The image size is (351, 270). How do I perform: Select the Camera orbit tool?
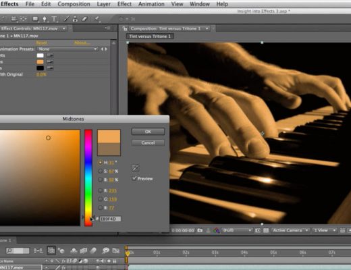coord(13,19)
